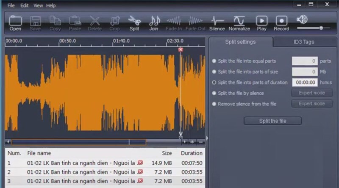
Task: Click the Delete toolbar icon
Action: (x=94, y=23)
